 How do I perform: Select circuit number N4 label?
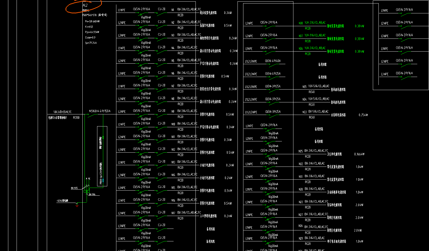tap(173, 48)
